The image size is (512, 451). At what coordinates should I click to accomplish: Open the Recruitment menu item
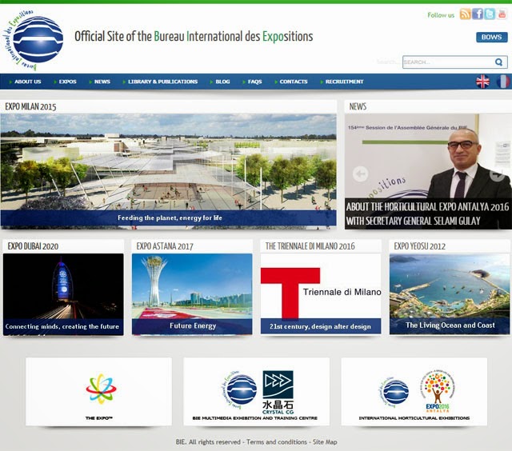click(x=344, y=82)
